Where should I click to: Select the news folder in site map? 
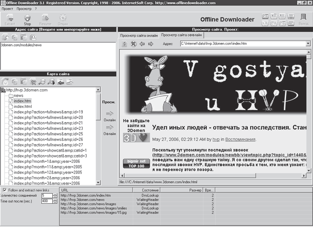click(18, 95)
